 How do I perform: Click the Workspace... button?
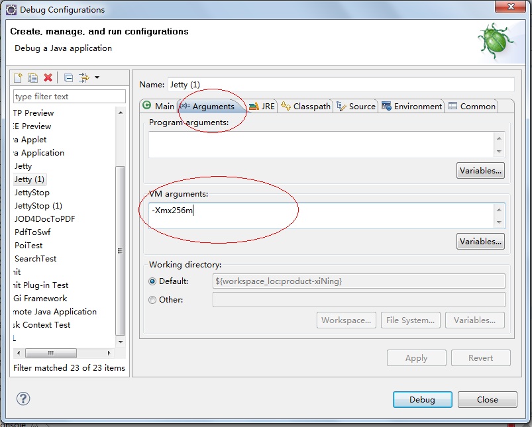tap(346, 320)
